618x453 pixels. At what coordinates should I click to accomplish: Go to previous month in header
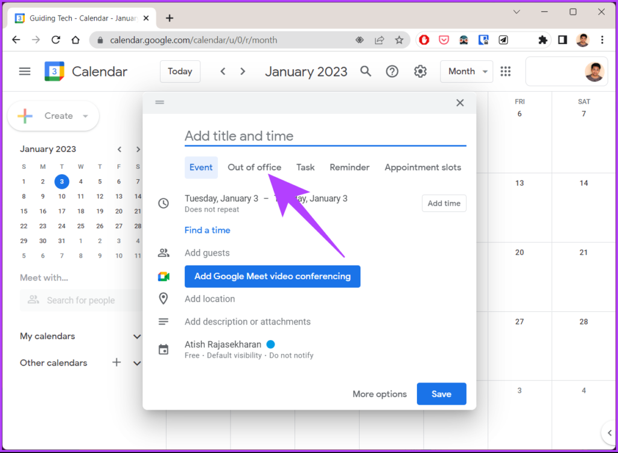[223, 71]
